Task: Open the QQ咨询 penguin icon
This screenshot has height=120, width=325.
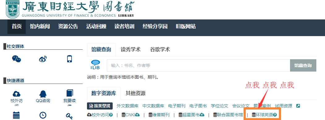Action: (x=43, y=94)
